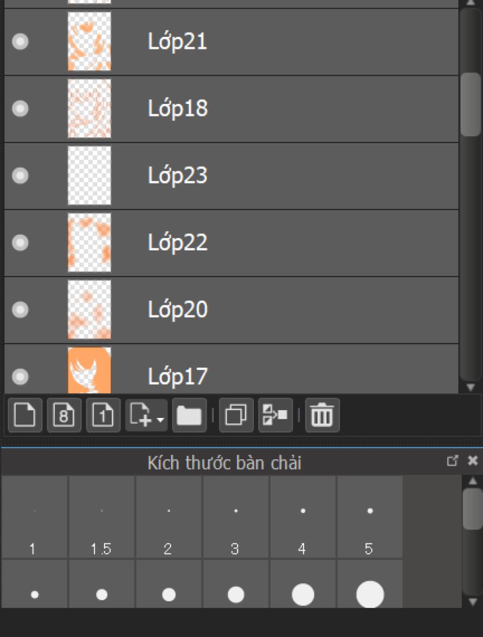Delete layer using the trash icon

pyautogui.click(x=322, y=415)
